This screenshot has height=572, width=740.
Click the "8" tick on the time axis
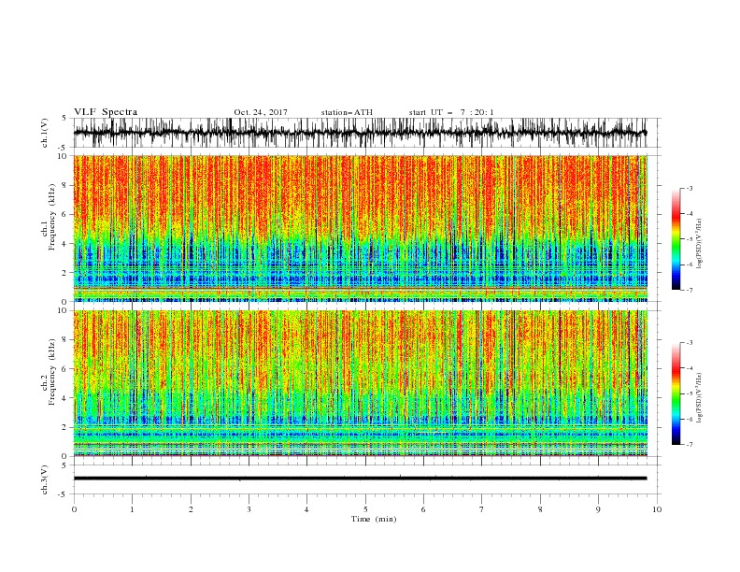click(540, 509)
